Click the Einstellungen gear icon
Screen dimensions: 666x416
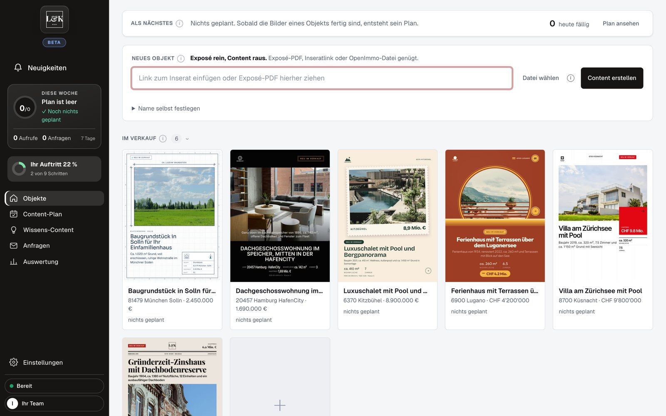click(x=14, y=362)
